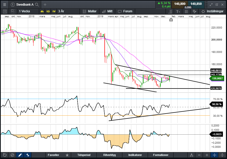Toggle the pencil drawing mode
227x159 pixels.
[20, 155]
